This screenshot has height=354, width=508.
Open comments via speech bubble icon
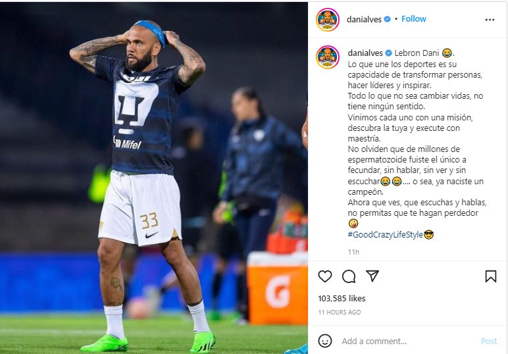pyautogui.click(x=349, y=276)
